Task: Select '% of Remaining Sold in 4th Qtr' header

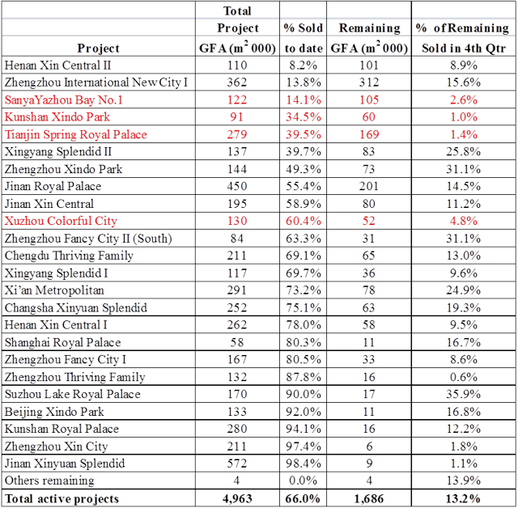Action: point(464,38)
